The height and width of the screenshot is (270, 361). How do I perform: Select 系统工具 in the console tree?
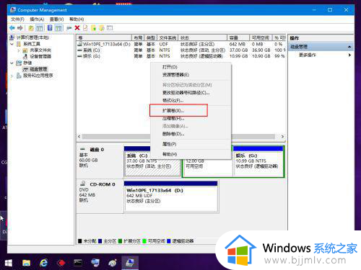32,44
